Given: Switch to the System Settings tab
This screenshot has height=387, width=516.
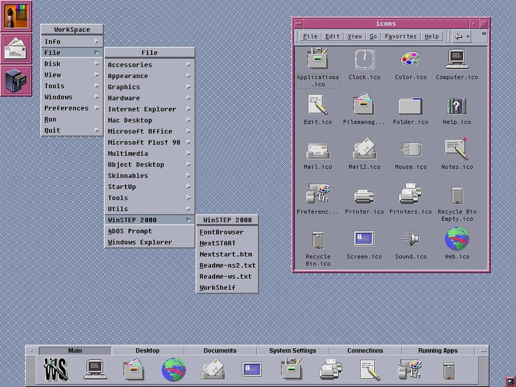Looking at the screenshot, I should click(293, 351).
